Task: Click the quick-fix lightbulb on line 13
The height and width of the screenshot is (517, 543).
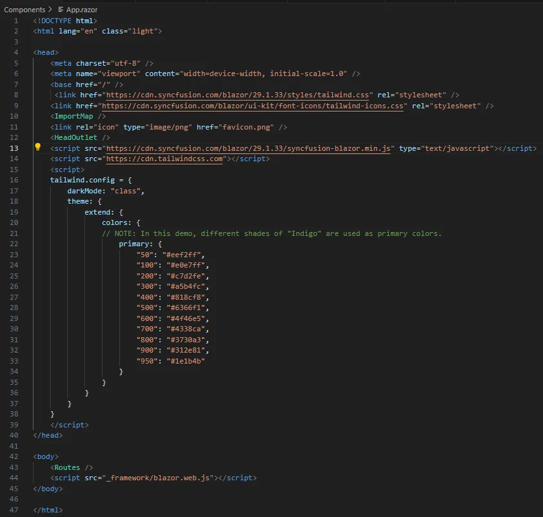Action: [37, 148]
